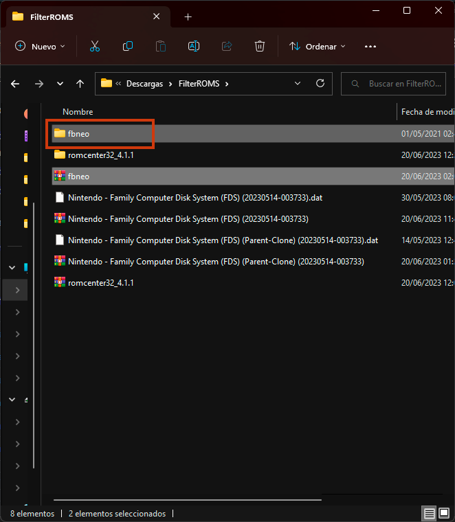The width and height of the screenshot is (455, 522).
Task: Click the Buscar en FilterROMS search box
Action: pyautogui.click(x=393, y=84)
